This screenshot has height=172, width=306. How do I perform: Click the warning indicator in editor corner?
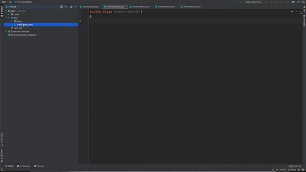(292, 11)
